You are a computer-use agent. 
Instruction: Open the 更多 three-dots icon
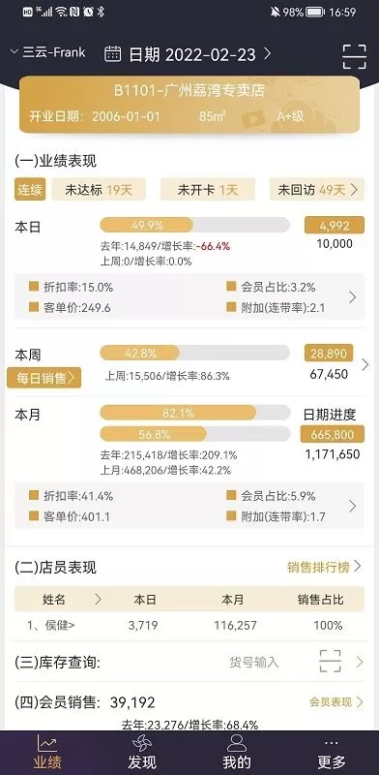(x=332, y=743)
